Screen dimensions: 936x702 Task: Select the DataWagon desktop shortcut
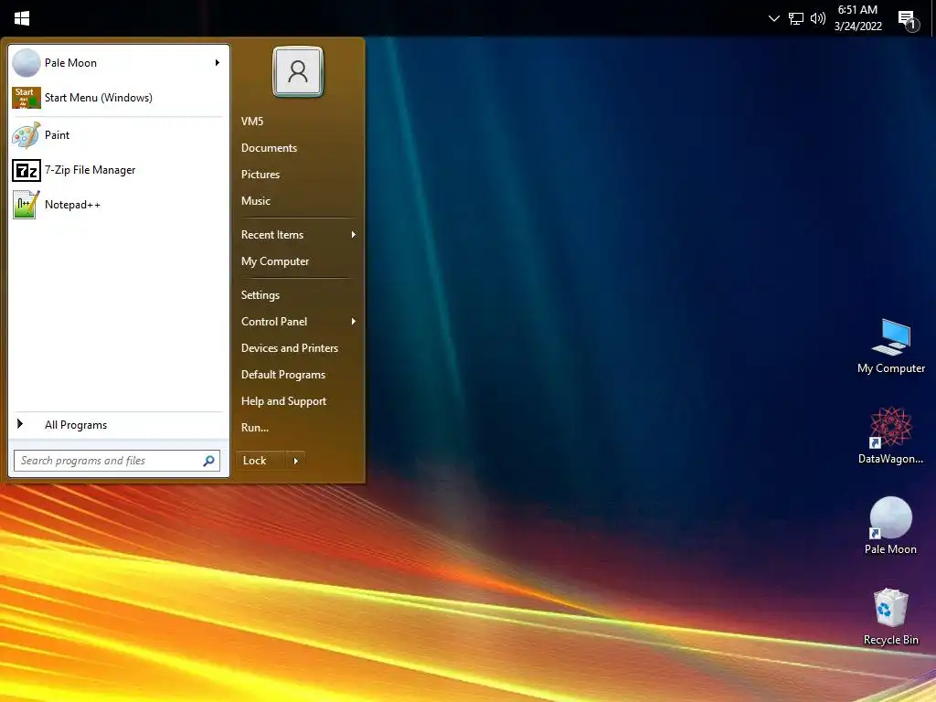coord(890,436)
